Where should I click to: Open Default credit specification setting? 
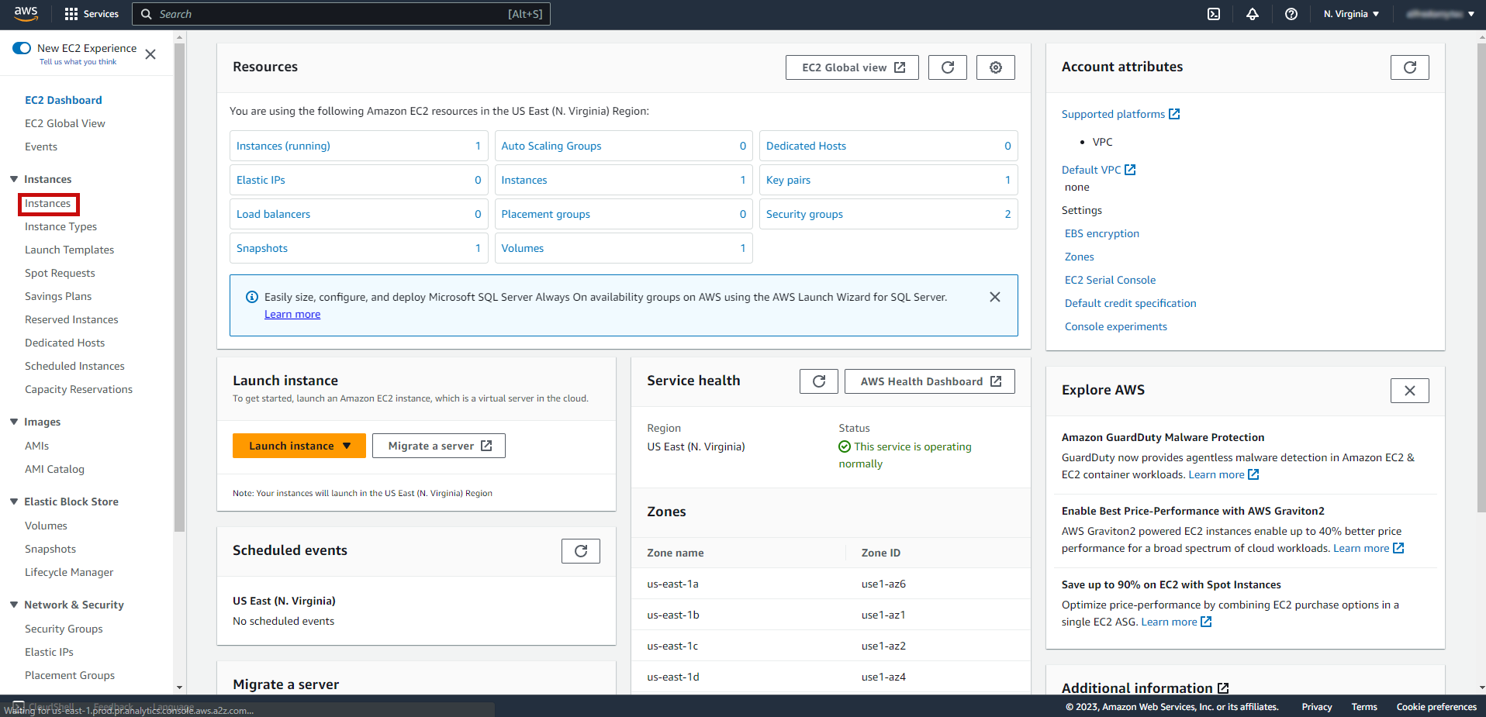pyautogui.click(x=1130, y=303)
